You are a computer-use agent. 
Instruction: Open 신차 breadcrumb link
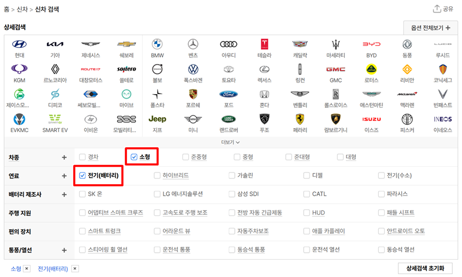[22, 9]
